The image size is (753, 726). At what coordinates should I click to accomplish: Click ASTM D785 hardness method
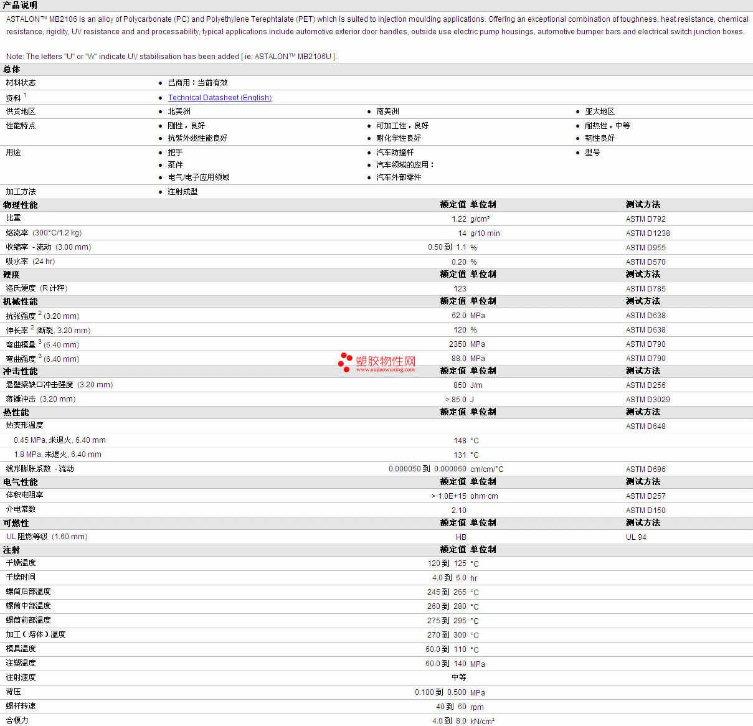coord(645,289)
